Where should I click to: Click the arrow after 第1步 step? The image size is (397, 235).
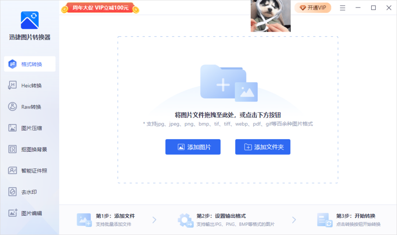154,220
